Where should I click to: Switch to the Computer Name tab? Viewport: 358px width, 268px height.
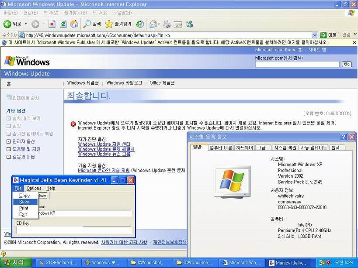221,148
